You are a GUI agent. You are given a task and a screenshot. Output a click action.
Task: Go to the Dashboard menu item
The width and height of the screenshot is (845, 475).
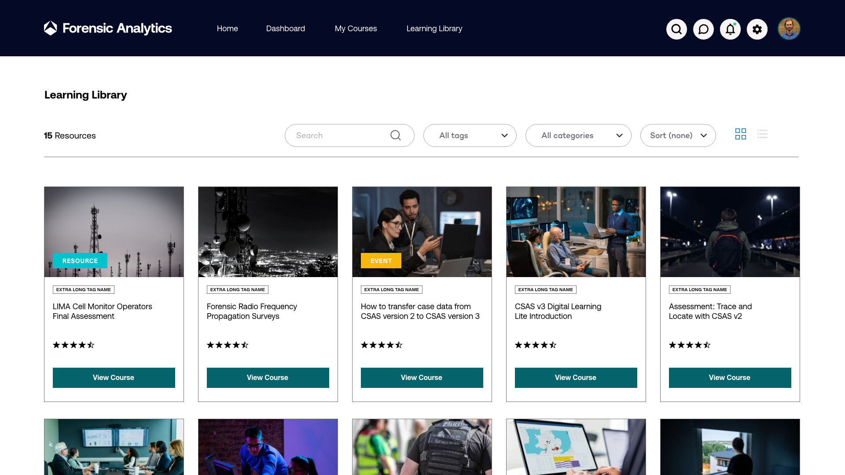(285, 29)
